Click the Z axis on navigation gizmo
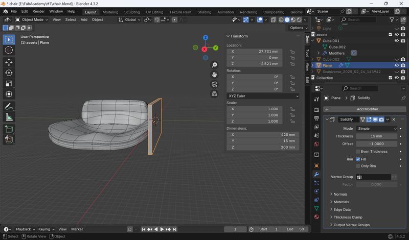The image size is (409, 240). [x=206, y=37]
